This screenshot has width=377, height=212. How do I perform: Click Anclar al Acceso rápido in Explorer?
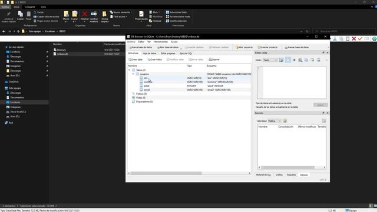pyautogui.click(x=9, y=17)
